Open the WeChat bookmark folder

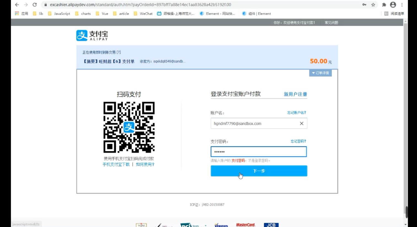point(143,13)
